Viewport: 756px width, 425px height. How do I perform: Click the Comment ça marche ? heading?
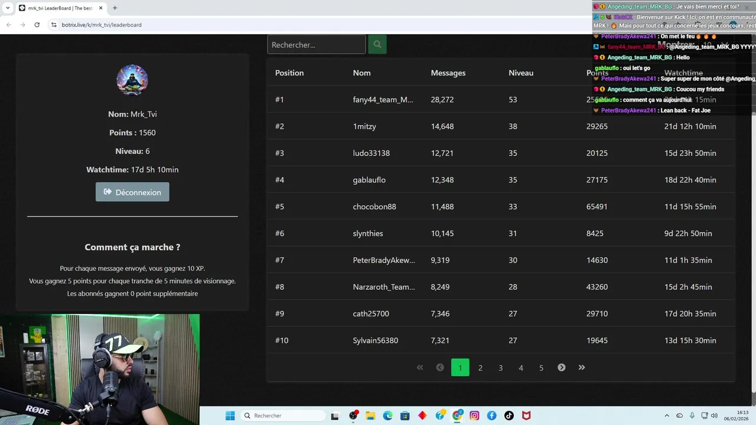(x=132, y=247)
